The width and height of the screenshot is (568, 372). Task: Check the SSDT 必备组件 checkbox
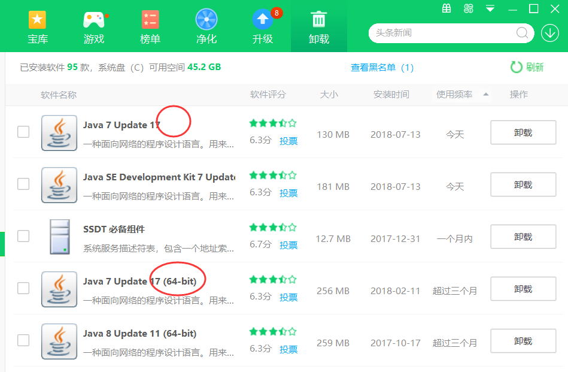tap(23, 236)
